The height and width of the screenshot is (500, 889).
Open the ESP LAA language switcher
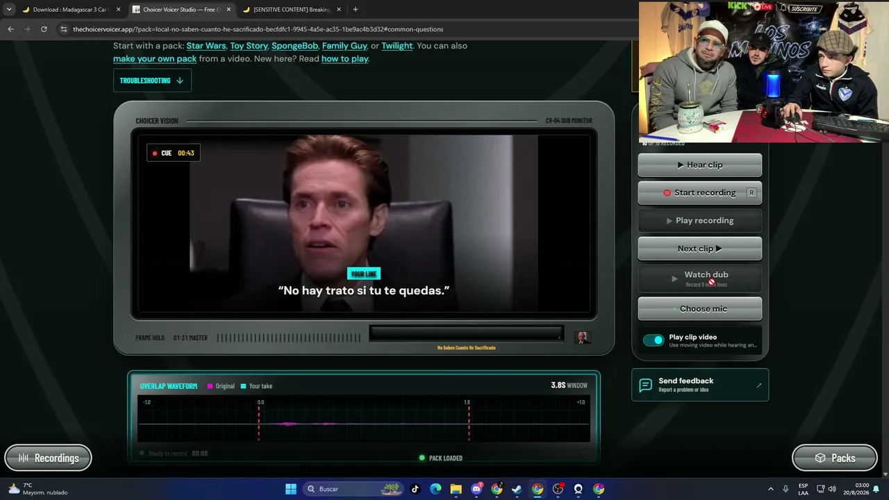804,489
